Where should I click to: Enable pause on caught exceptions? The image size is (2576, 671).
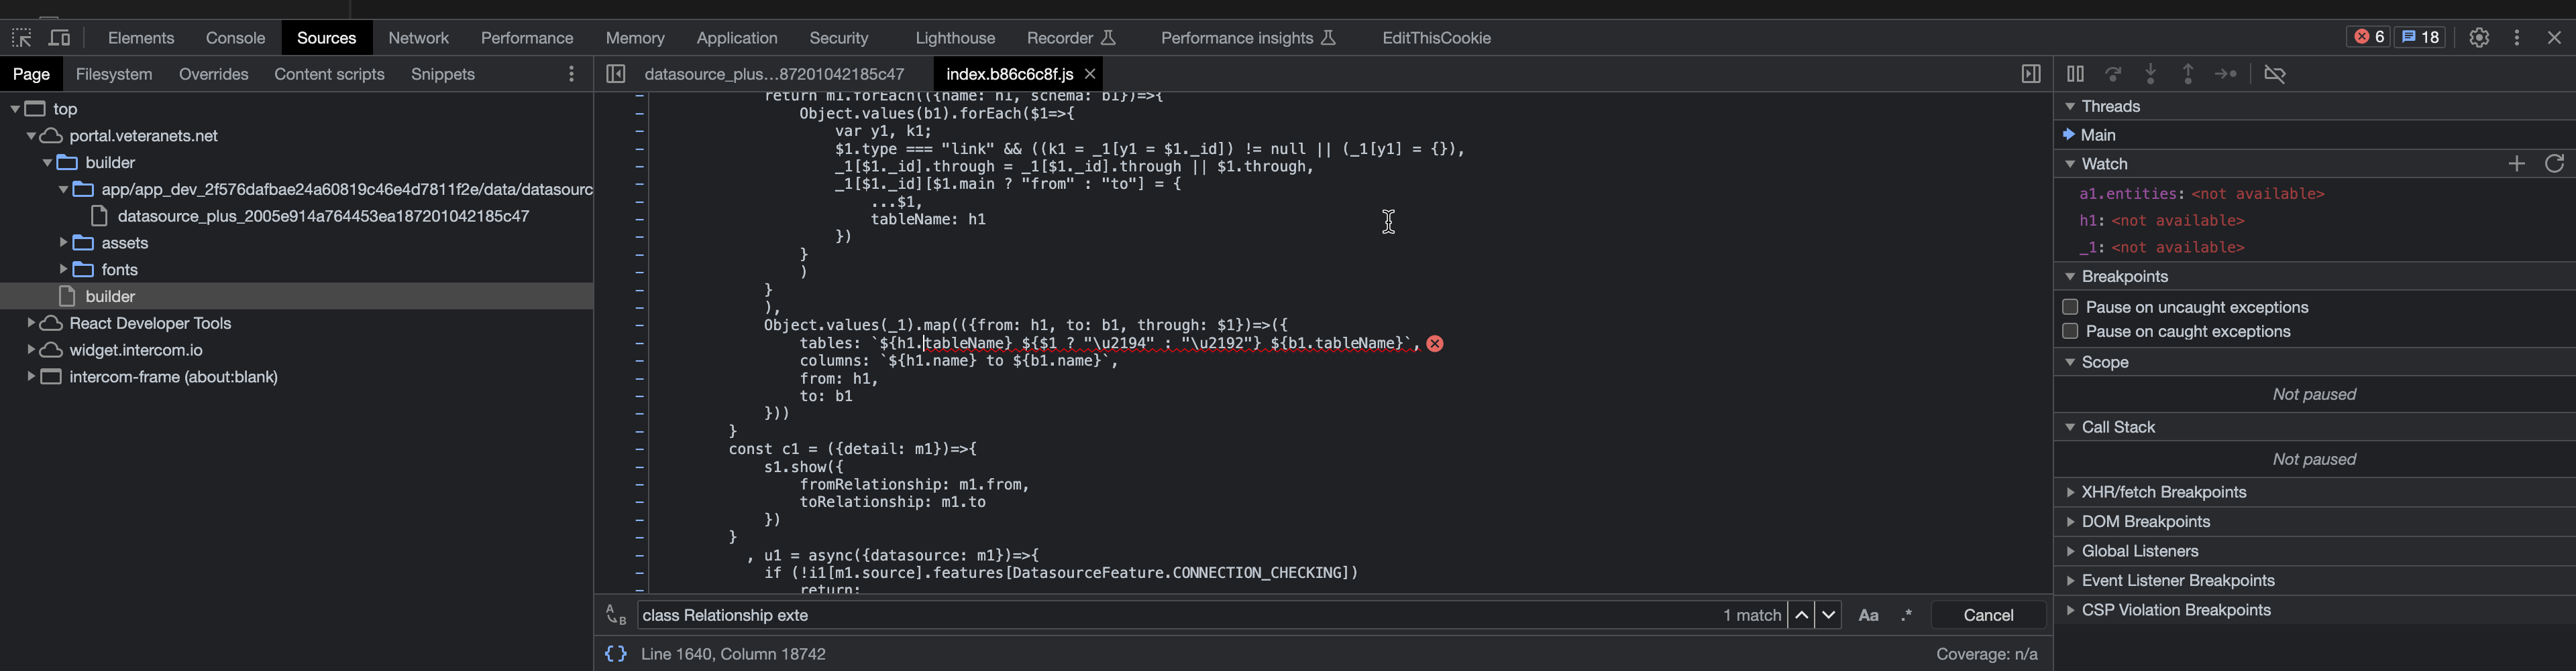(2070, 331)
